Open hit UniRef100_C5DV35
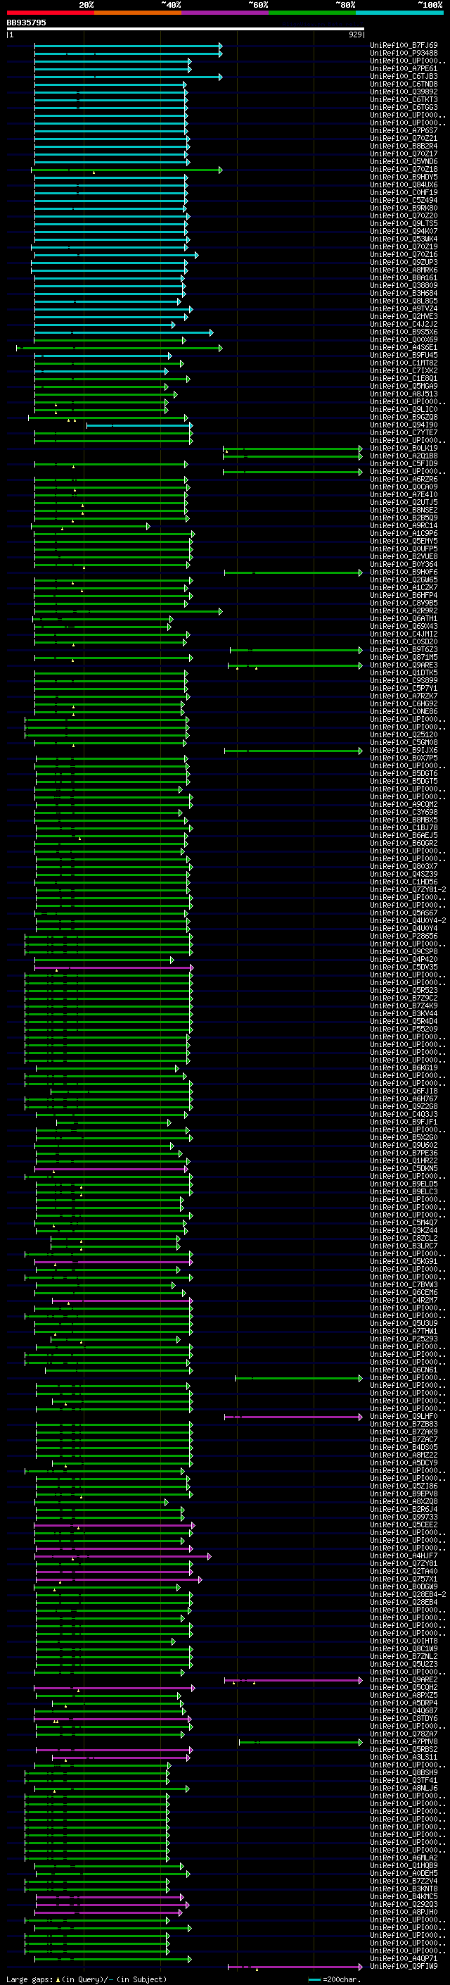Screen dimensions: 450x1985 (x=404, y=967)
